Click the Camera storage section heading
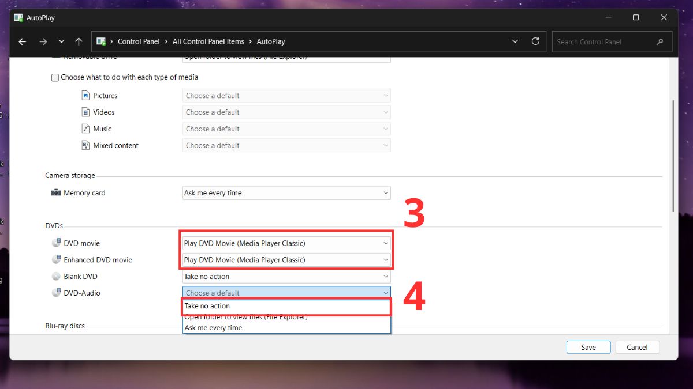The height and width of the screenshot is (389, 693). pos(70,176)
